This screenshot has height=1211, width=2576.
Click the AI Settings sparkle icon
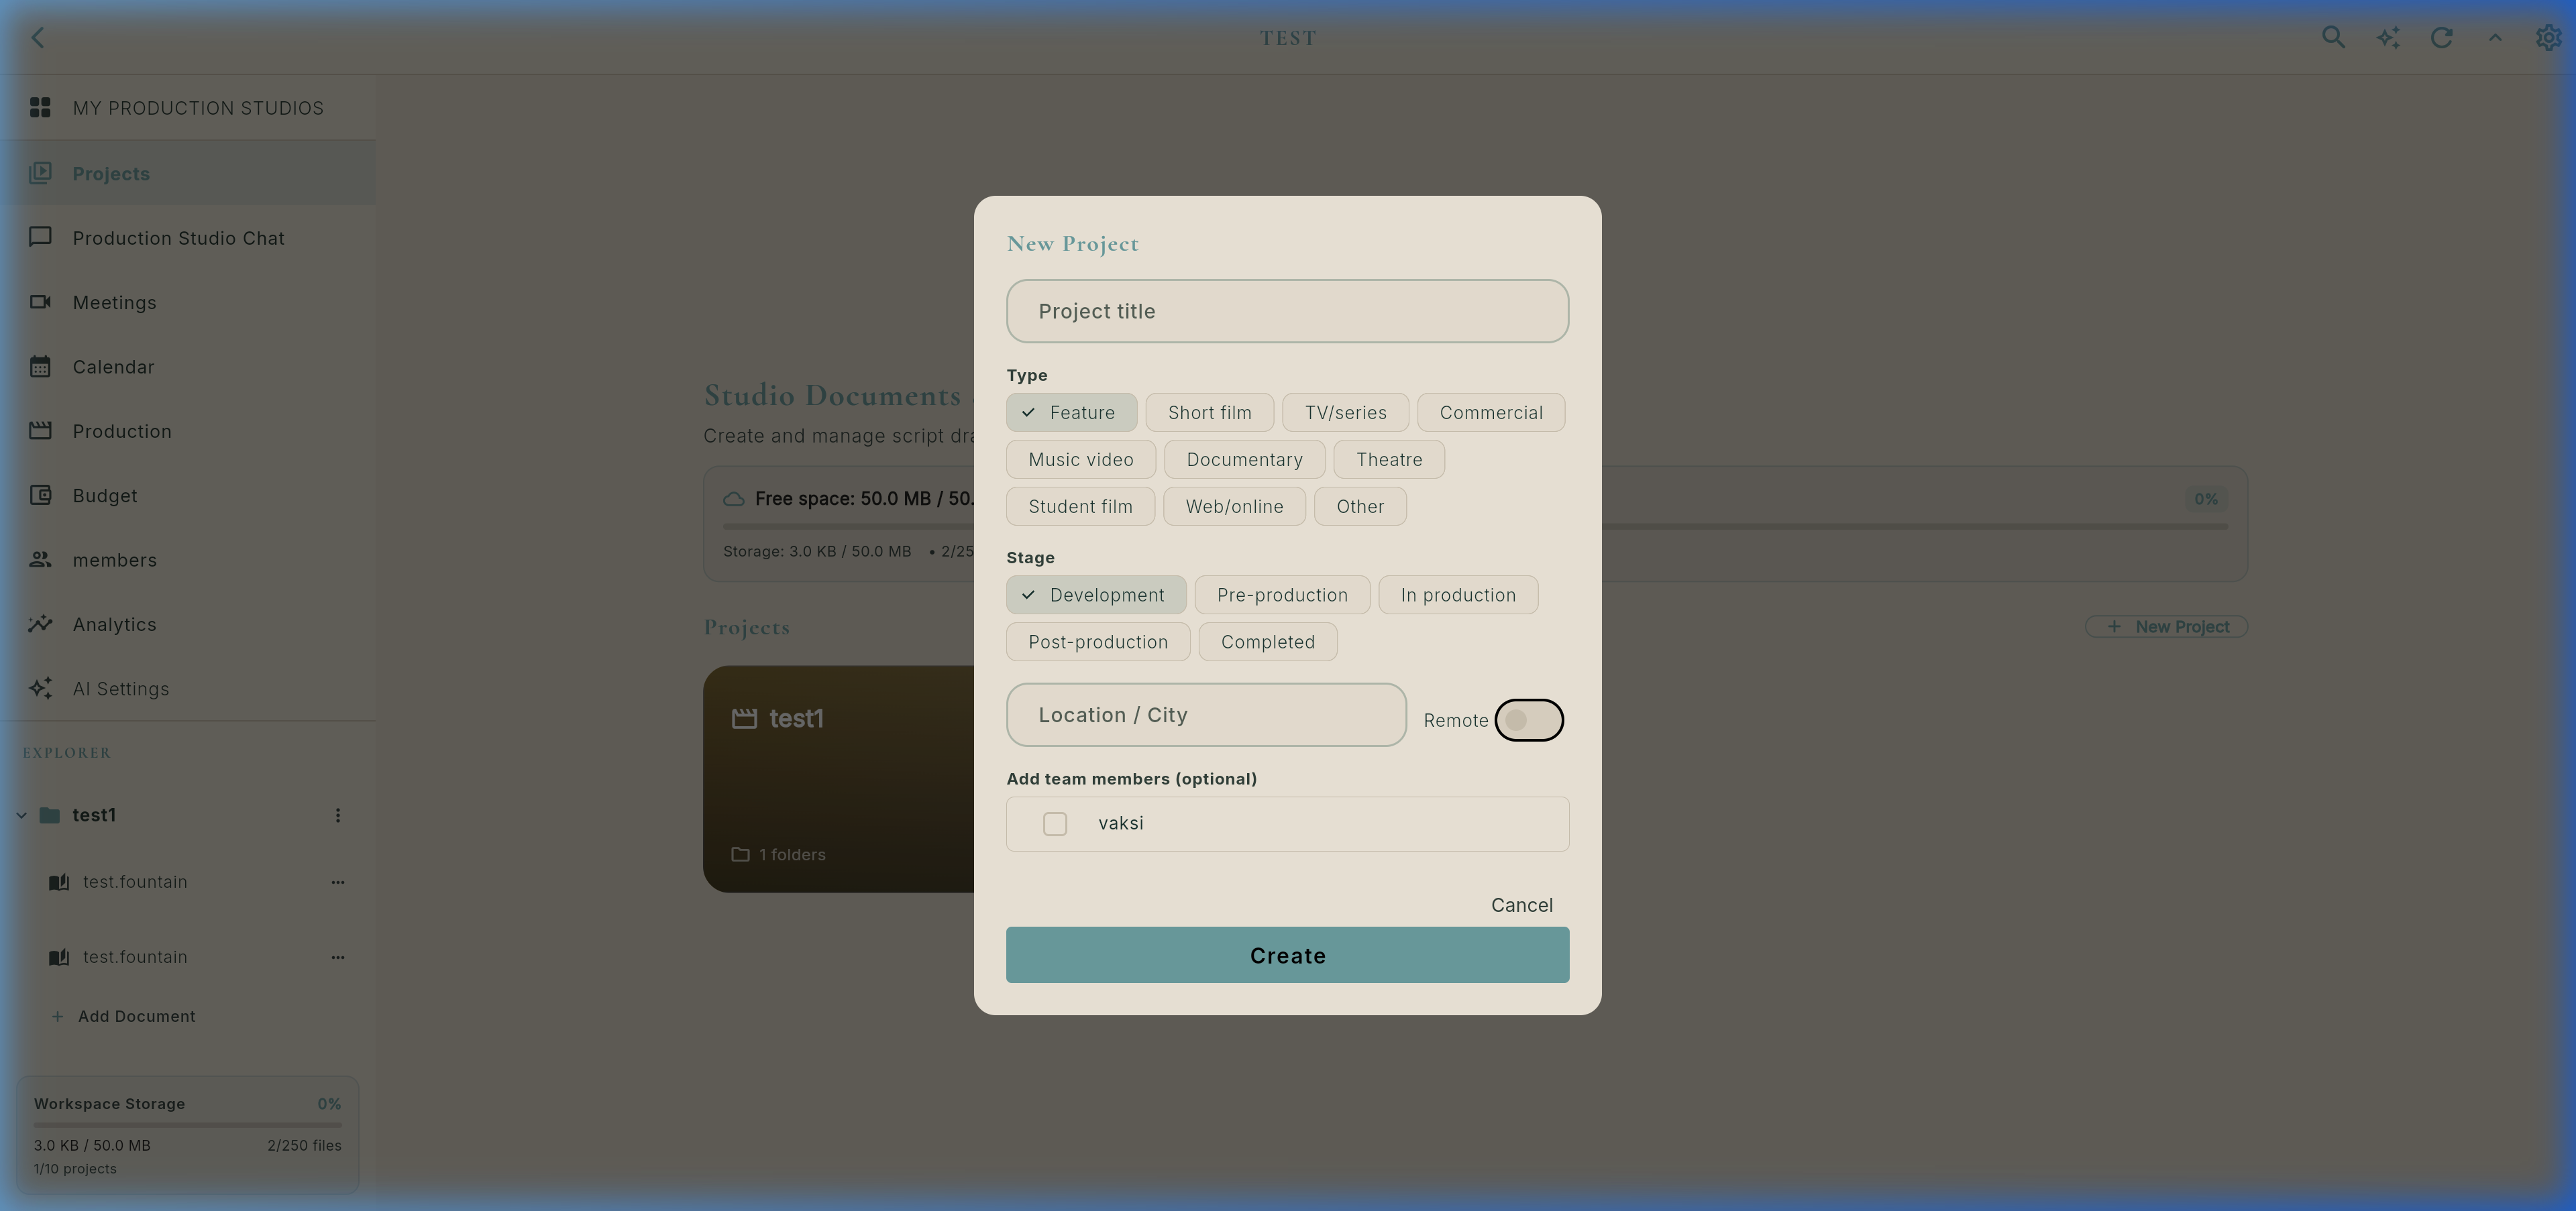(x=40, y=689)
